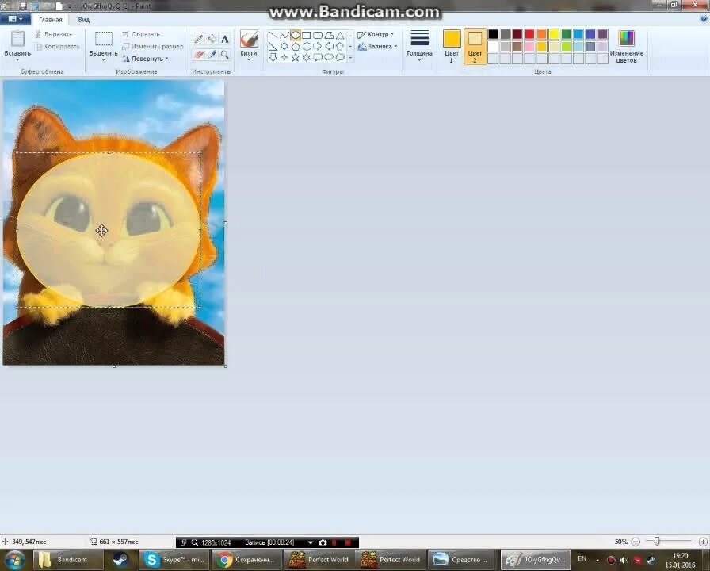
Task: Open the Chrome taskbar window
Action: pyautogui.click(x=246, y=560)
